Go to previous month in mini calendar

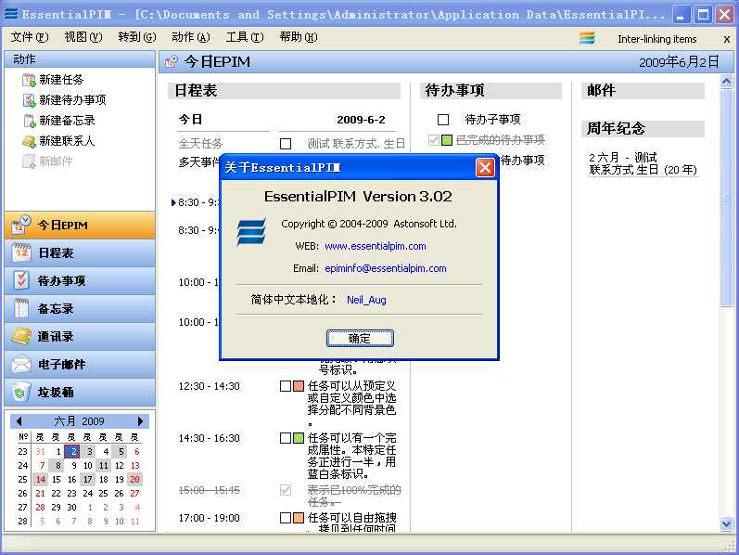[x=19, y=421]
